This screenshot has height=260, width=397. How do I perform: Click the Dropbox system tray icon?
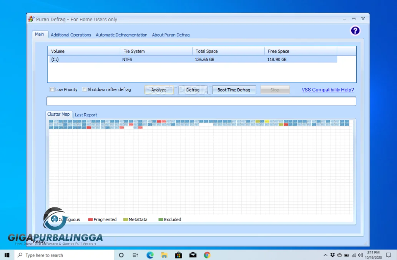[x=332, y=255]
